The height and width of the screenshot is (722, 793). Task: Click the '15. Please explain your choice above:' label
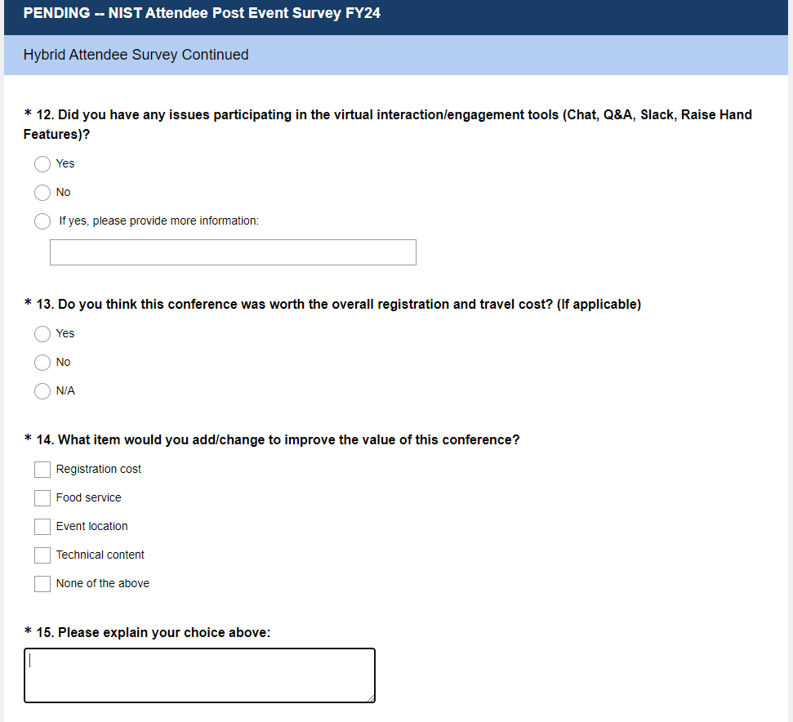154,632
